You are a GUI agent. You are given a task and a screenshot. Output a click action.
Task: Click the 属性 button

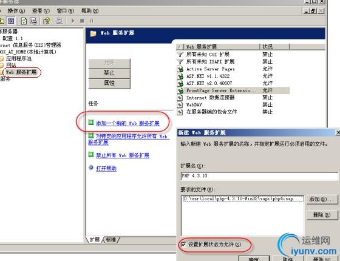click(109, 83)
